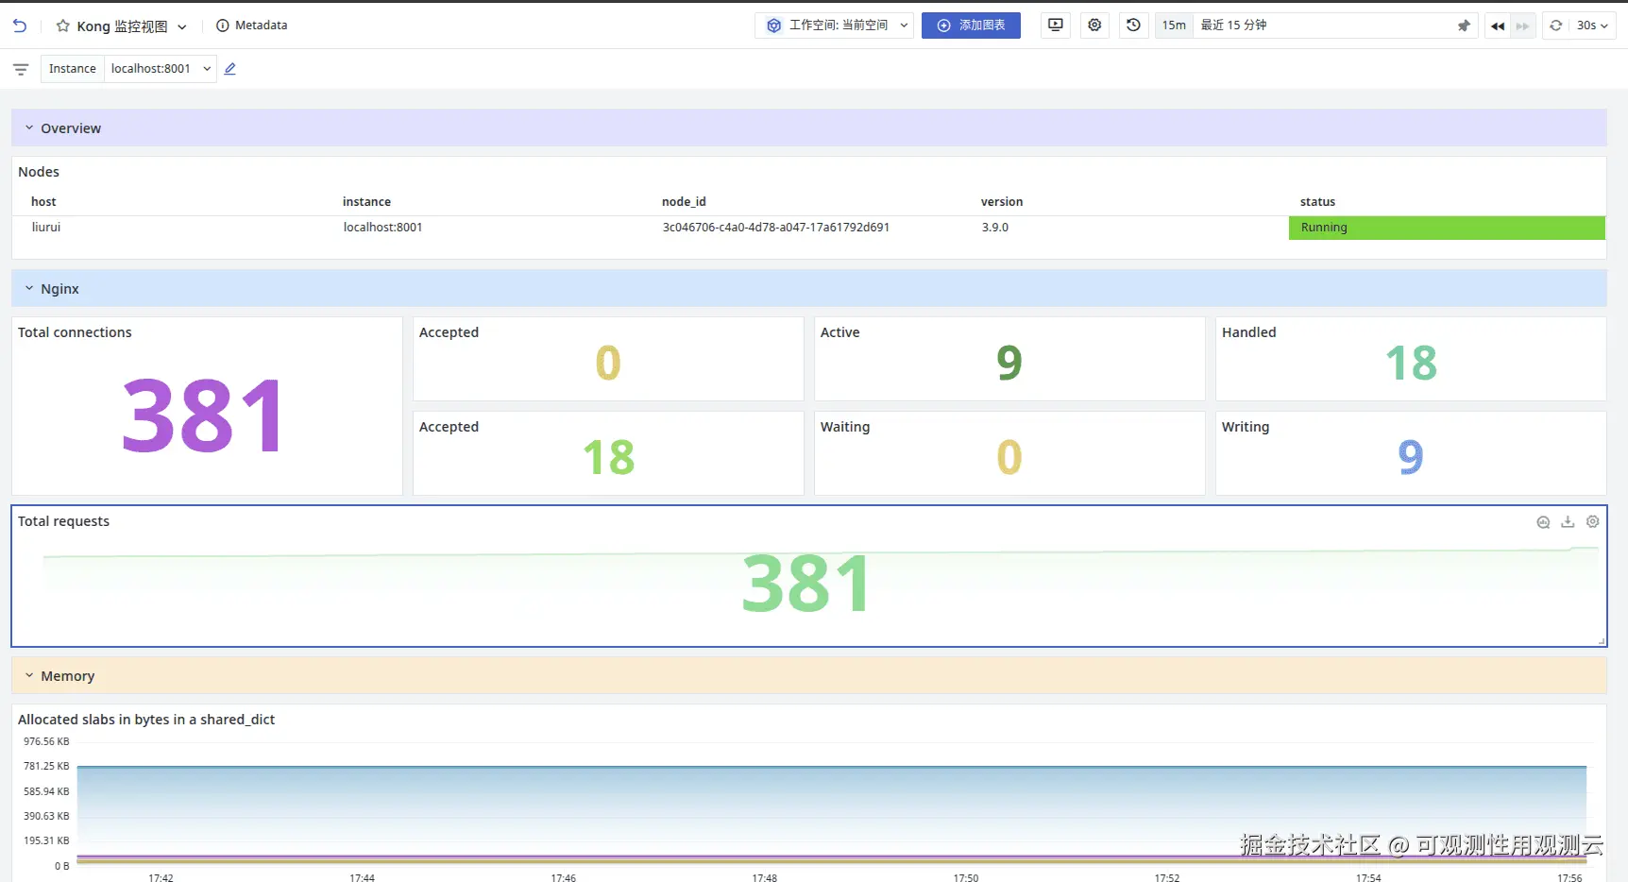Click the version column header
Viewport: 1628px width, 882px height.
(x=1002, y=202)
